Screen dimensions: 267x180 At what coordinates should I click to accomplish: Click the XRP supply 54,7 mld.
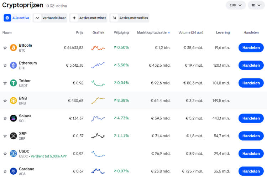[222, 136]
